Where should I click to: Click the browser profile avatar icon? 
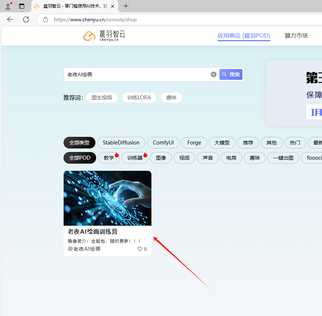coord(8,6)
